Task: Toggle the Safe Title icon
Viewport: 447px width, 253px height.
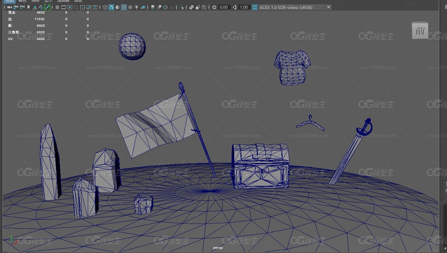Action: 95,7
